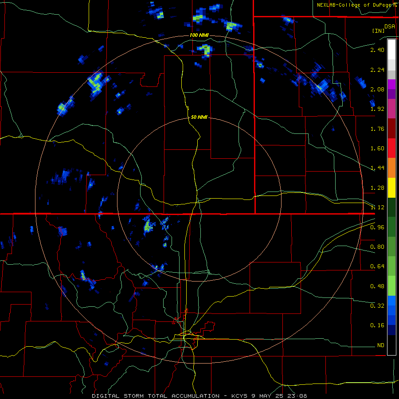The width and height of the screenshot is (399, 399).
Task: Click the "0.64" scale value
Action: tap(377, 266)
